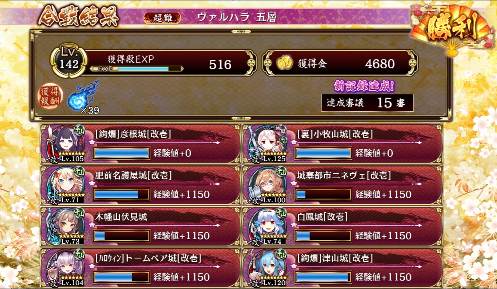
Task: Click the ヴァルハラ 五層 stage name
Action: pos(236,17)
